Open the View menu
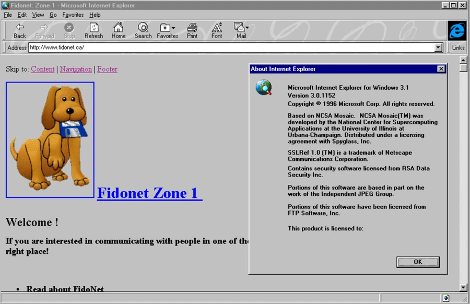The width and height of the screenshot is (470, 304). click(38, 15)
